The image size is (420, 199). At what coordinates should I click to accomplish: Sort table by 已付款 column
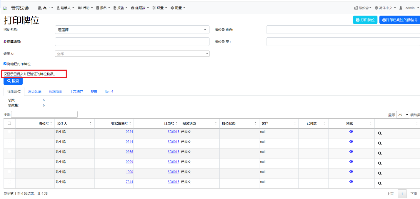(313, 123)
